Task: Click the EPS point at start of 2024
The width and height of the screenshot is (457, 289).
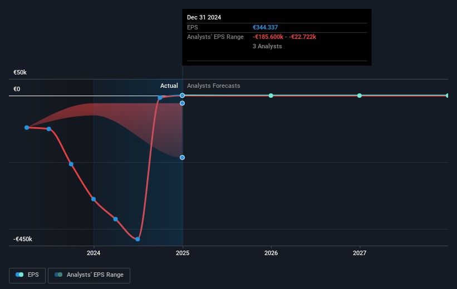Action: click(x=94, y=199)
